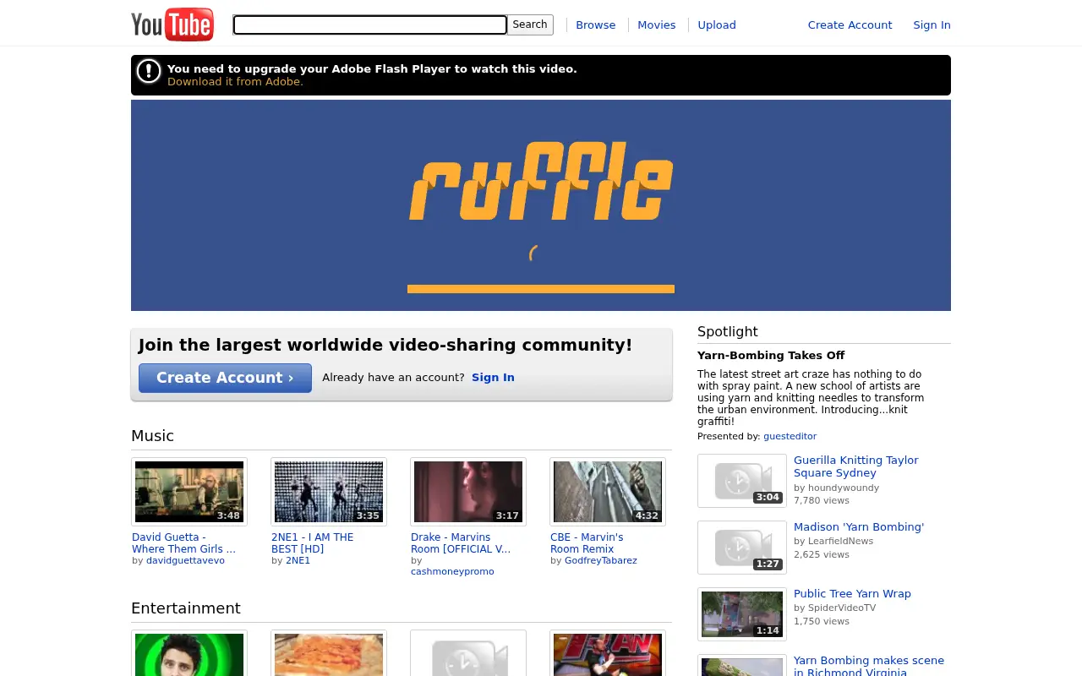This screenshot has width=1082, height=676.
Task: Click the Entertainment section heading
Action: 186,608
